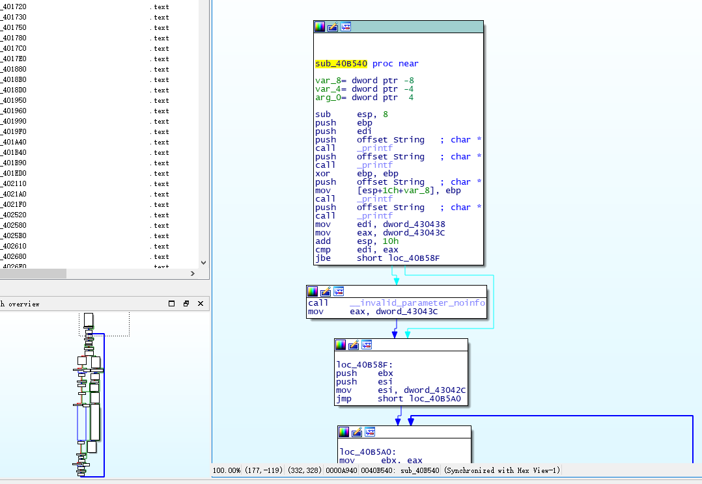This screenshot has height=484, width=702.
Task: Maximize the graph overview panel
Action: (171, 304)
